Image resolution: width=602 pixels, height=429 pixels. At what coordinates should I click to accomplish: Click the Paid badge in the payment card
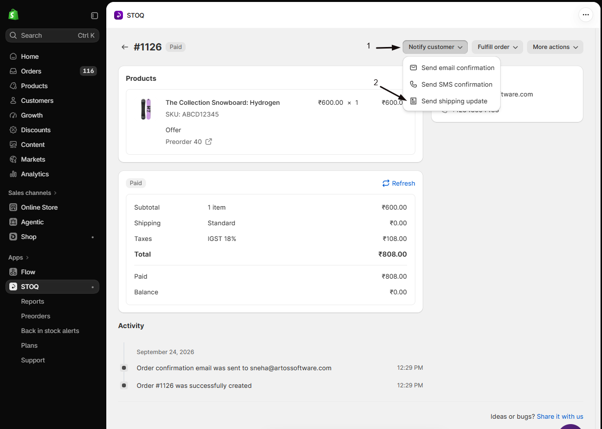point(136,183)
